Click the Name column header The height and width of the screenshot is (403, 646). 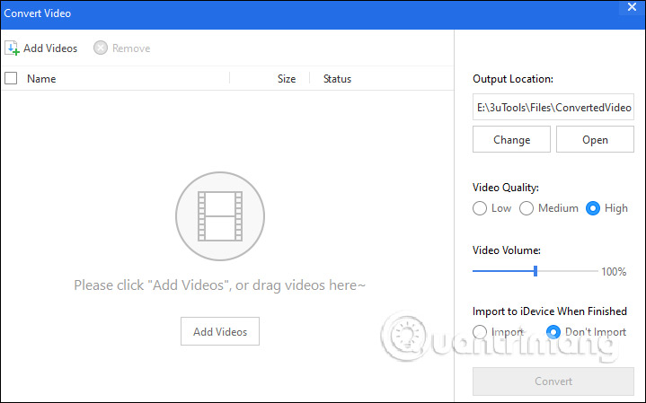pyautogui.click(x=41, y=79)
